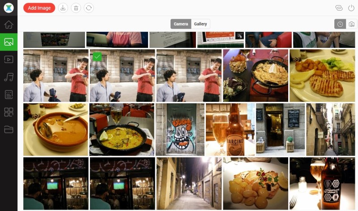Screen dimensions: 358x211
Task: Open the Barcino beer bottle photo
Action: [230, 129]
